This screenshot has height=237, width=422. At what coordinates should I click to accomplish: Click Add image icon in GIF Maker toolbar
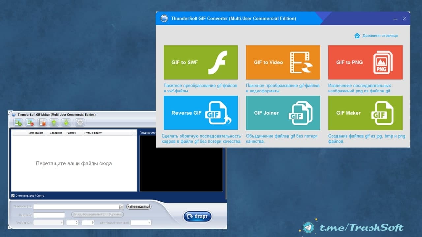point(18,123)
